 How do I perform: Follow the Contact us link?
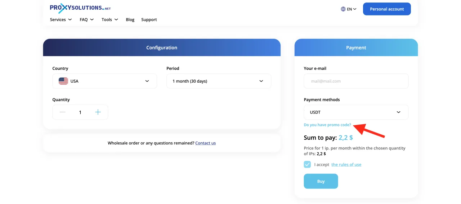point(205,143)
